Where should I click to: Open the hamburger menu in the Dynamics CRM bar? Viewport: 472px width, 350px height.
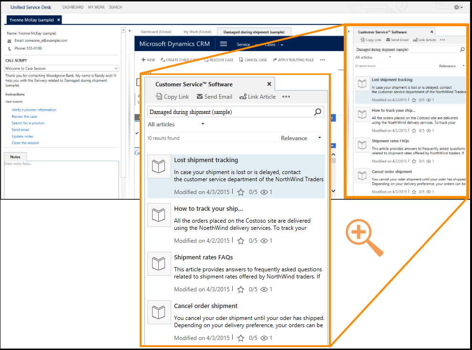(223, 44)
